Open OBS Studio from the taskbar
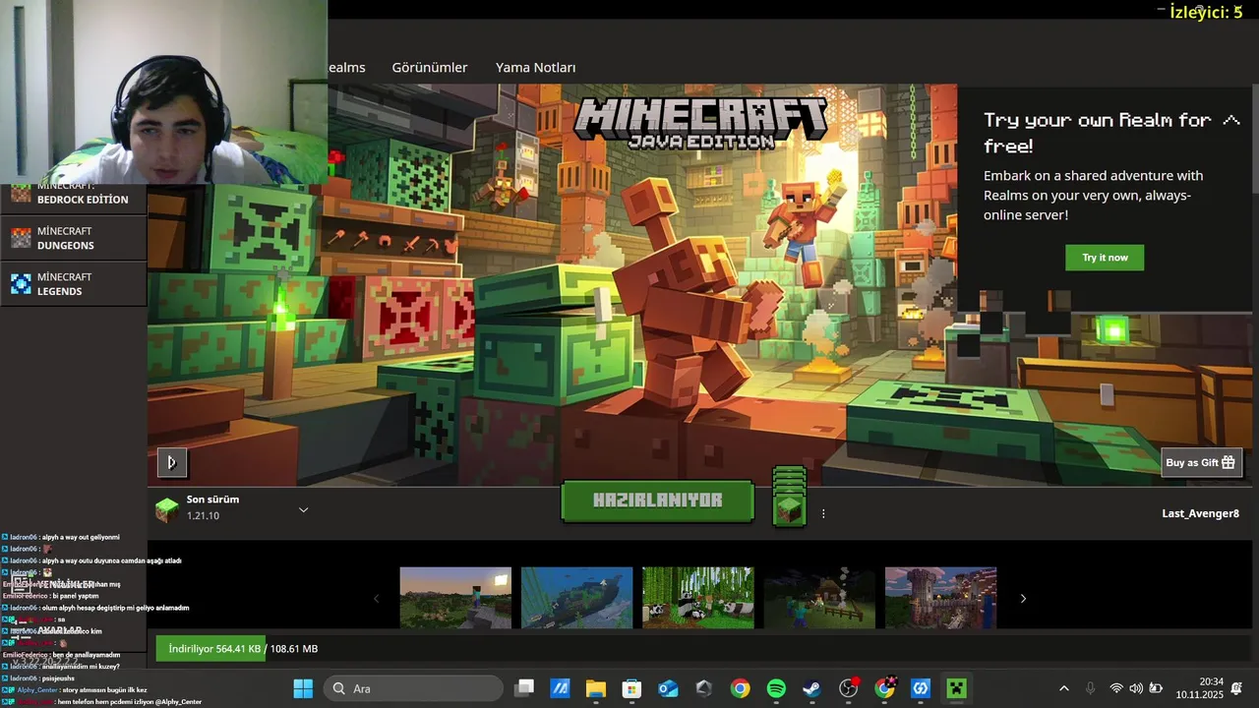The image size is (1259, 708). (849, 688)
